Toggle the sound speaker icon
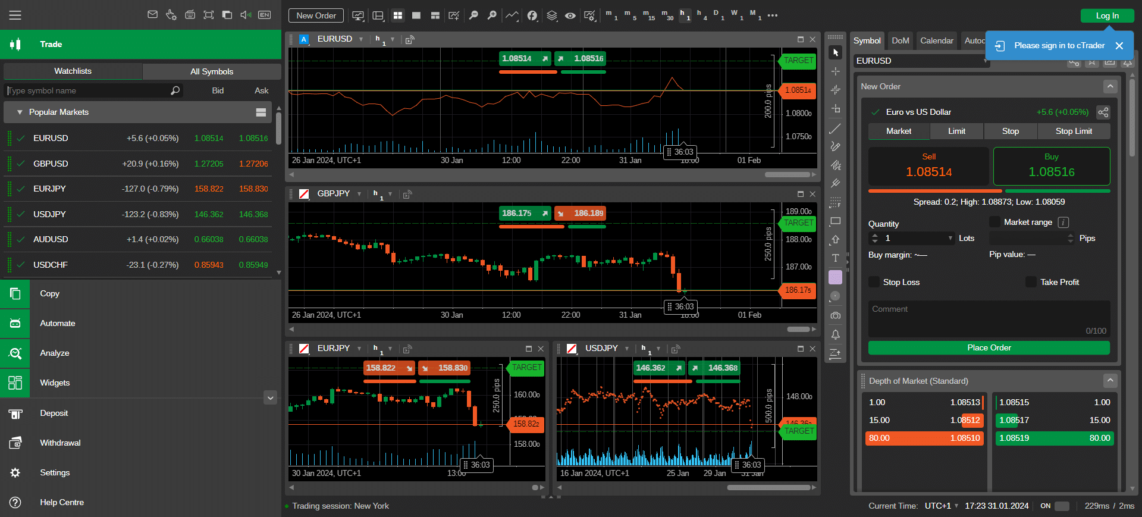 click(246, 15)
